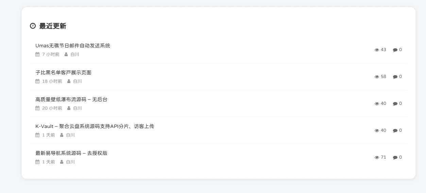Viewport: 426px width, 193px height.
Task: Open 子比黑名单客户展示页面 article
Action: pyautogui.click(x=63, y=73)
